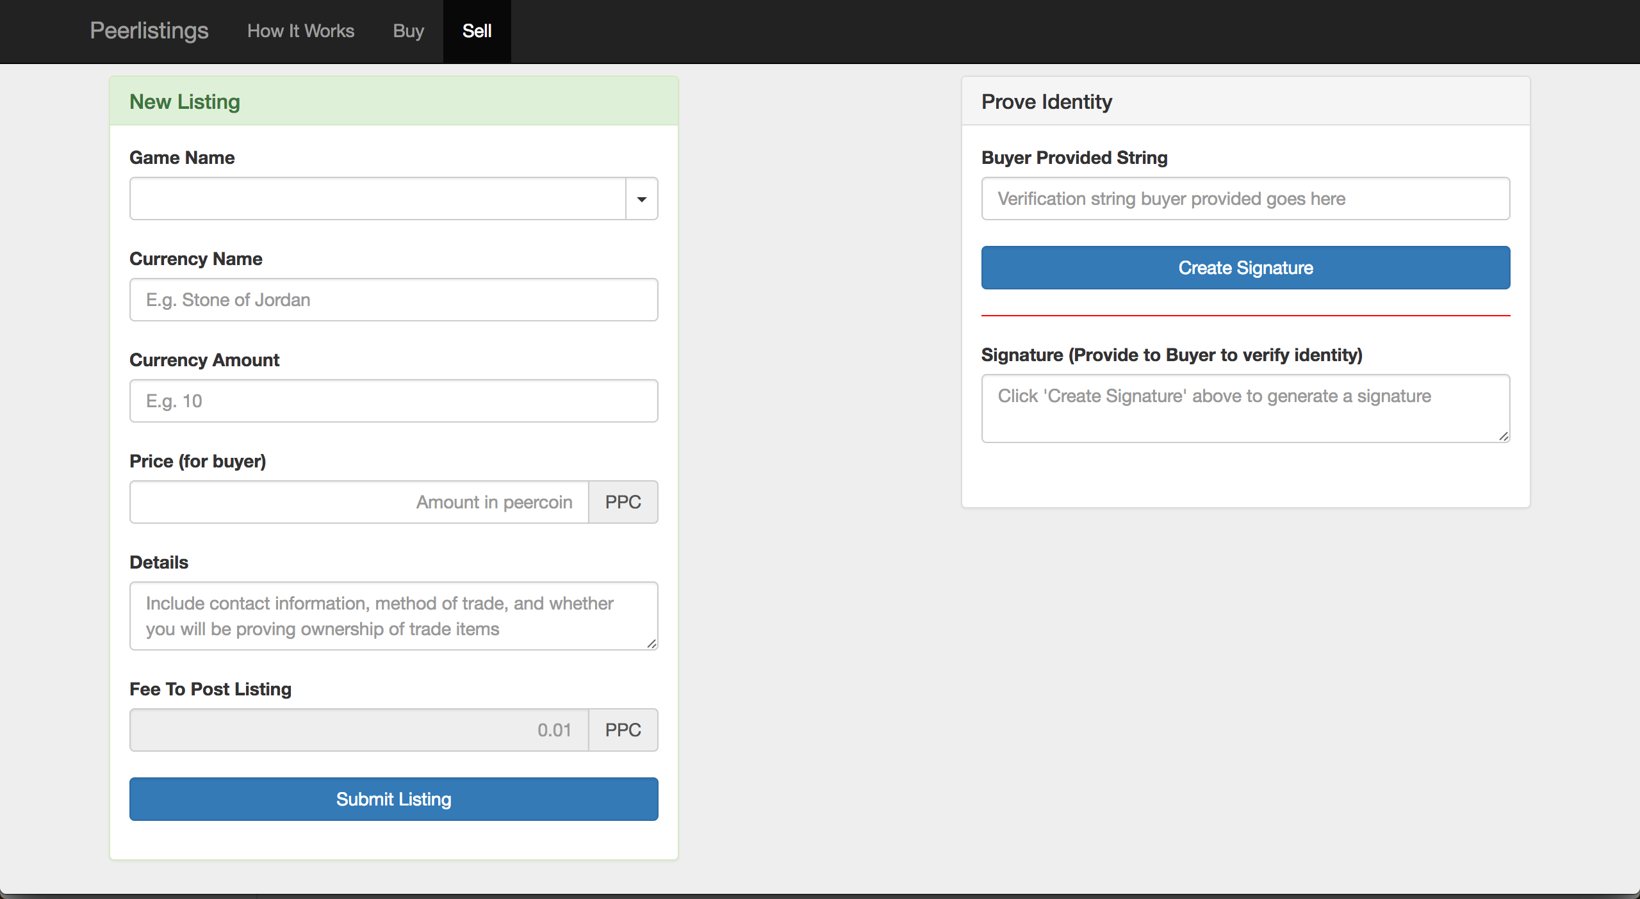
Task: Click the Fee To Post Listing field
Action: [x=359, y=730]
